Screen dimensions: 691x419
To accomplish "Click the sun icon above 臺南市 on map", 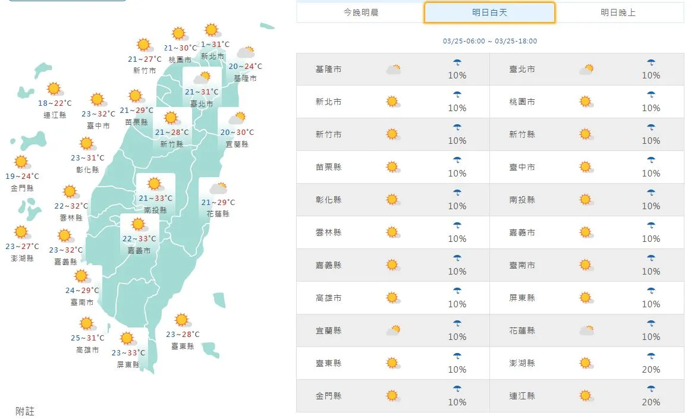I will (x=82, y=276).
